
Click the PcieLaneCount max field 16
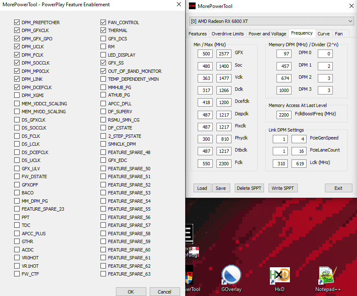(299, 151)
